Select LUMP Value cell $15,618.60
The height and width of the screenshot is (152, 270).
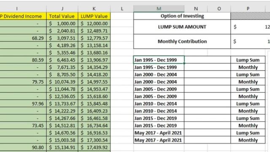tap(94, 97)
